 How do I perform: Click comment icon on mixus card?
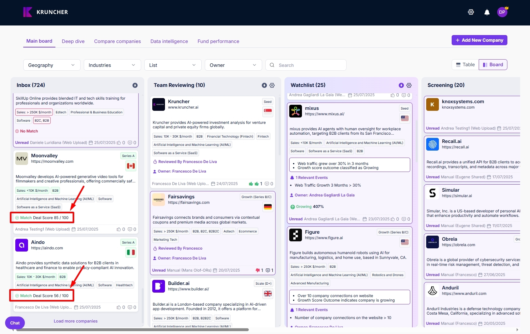(x=404, y=219)
